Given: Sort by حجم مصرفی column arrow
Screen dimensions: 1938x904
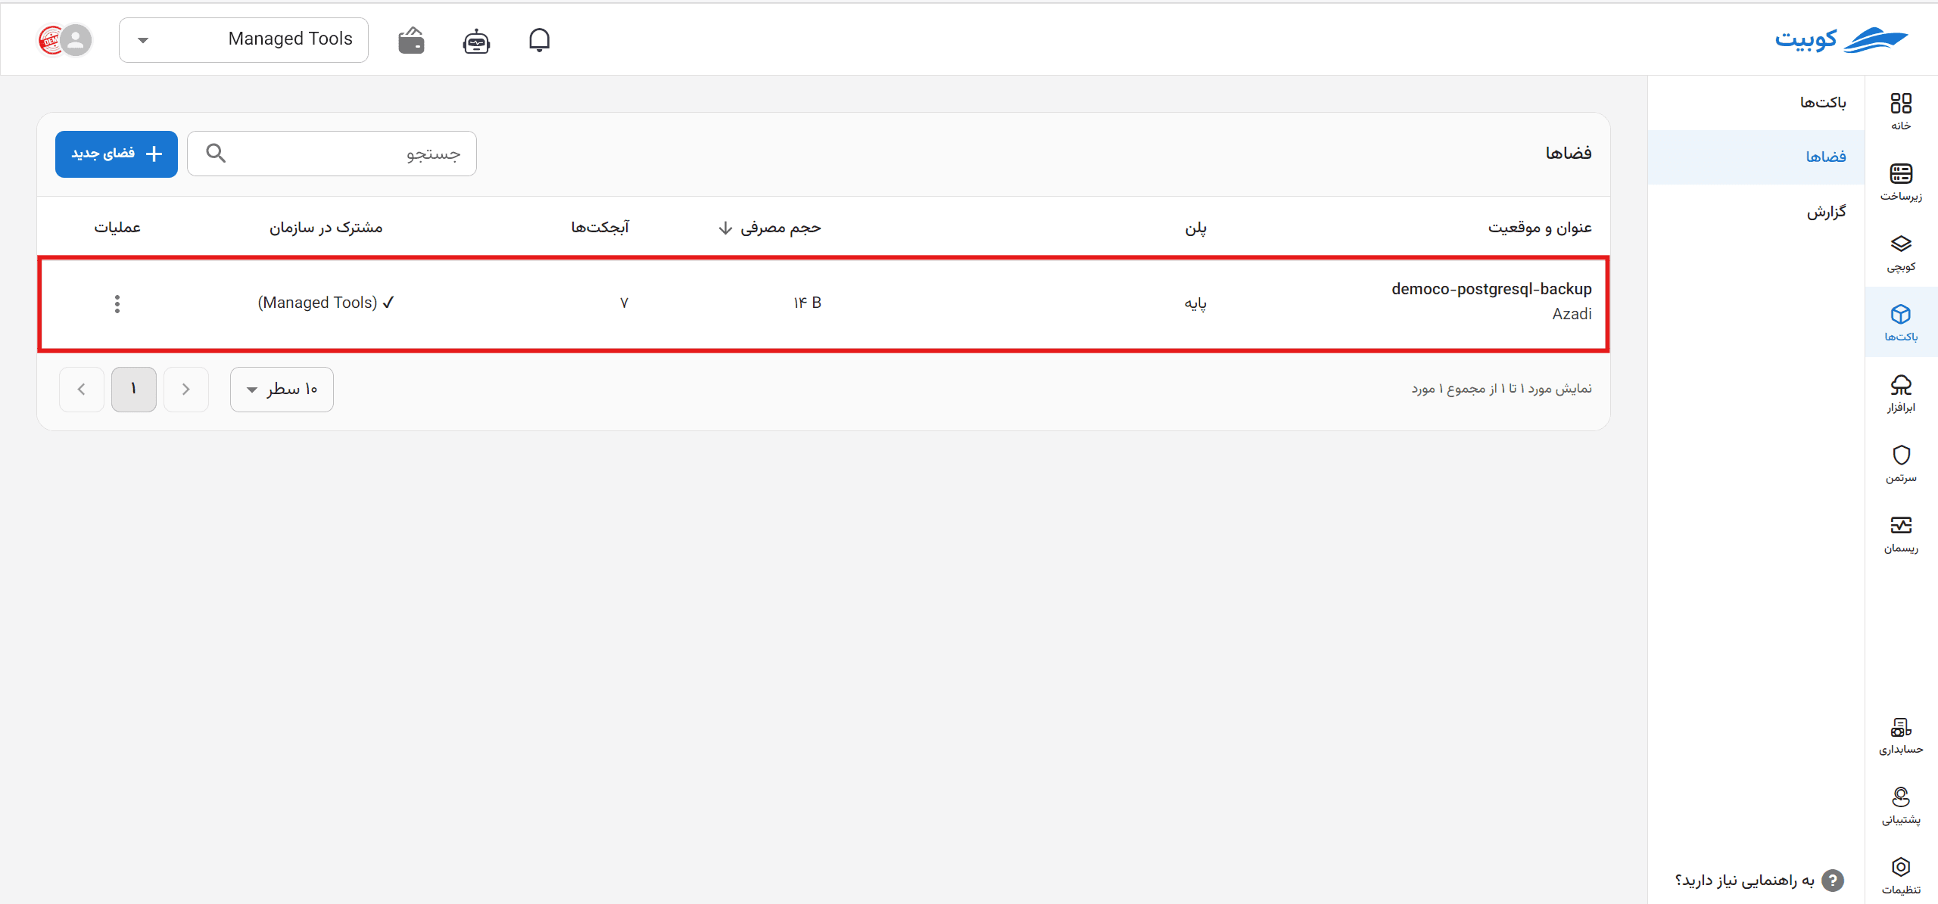Looking at the screenshot, I should [725, 228].
